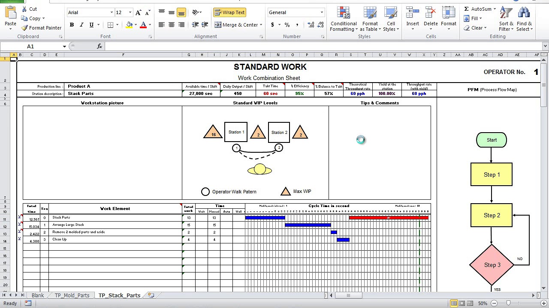Apply Accounting dollar number format

[x=272, y=25]
